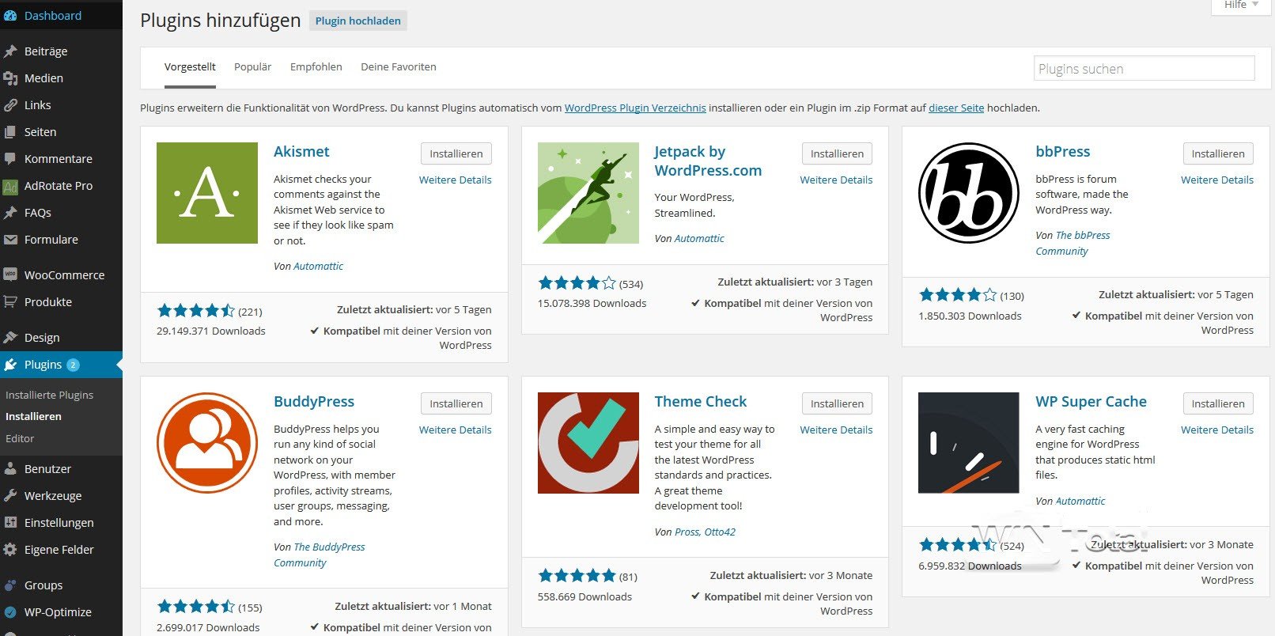Viewport: 1275px width, 636px height.
Task: Click the bbPress plugin logo
Action: pyautogui.click(x=969, y=193)
